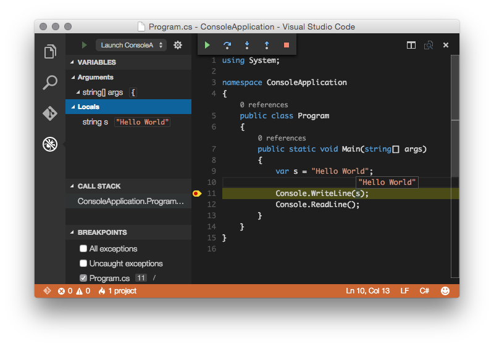Open the Git source control view
Screen dimensions: 494x347
click(50, 113)
